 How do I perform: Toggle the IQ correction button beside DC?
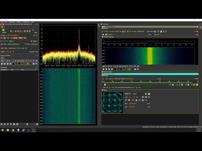click(8, 38)
